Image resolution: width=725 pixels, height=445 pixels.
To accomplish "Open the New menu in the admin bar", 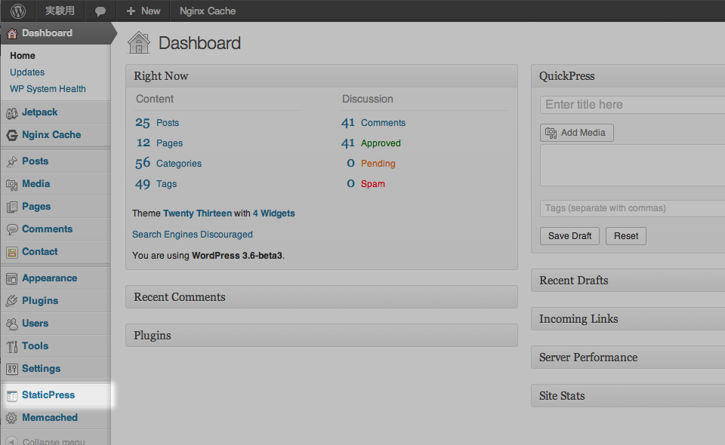I will [x=143, y=11].
